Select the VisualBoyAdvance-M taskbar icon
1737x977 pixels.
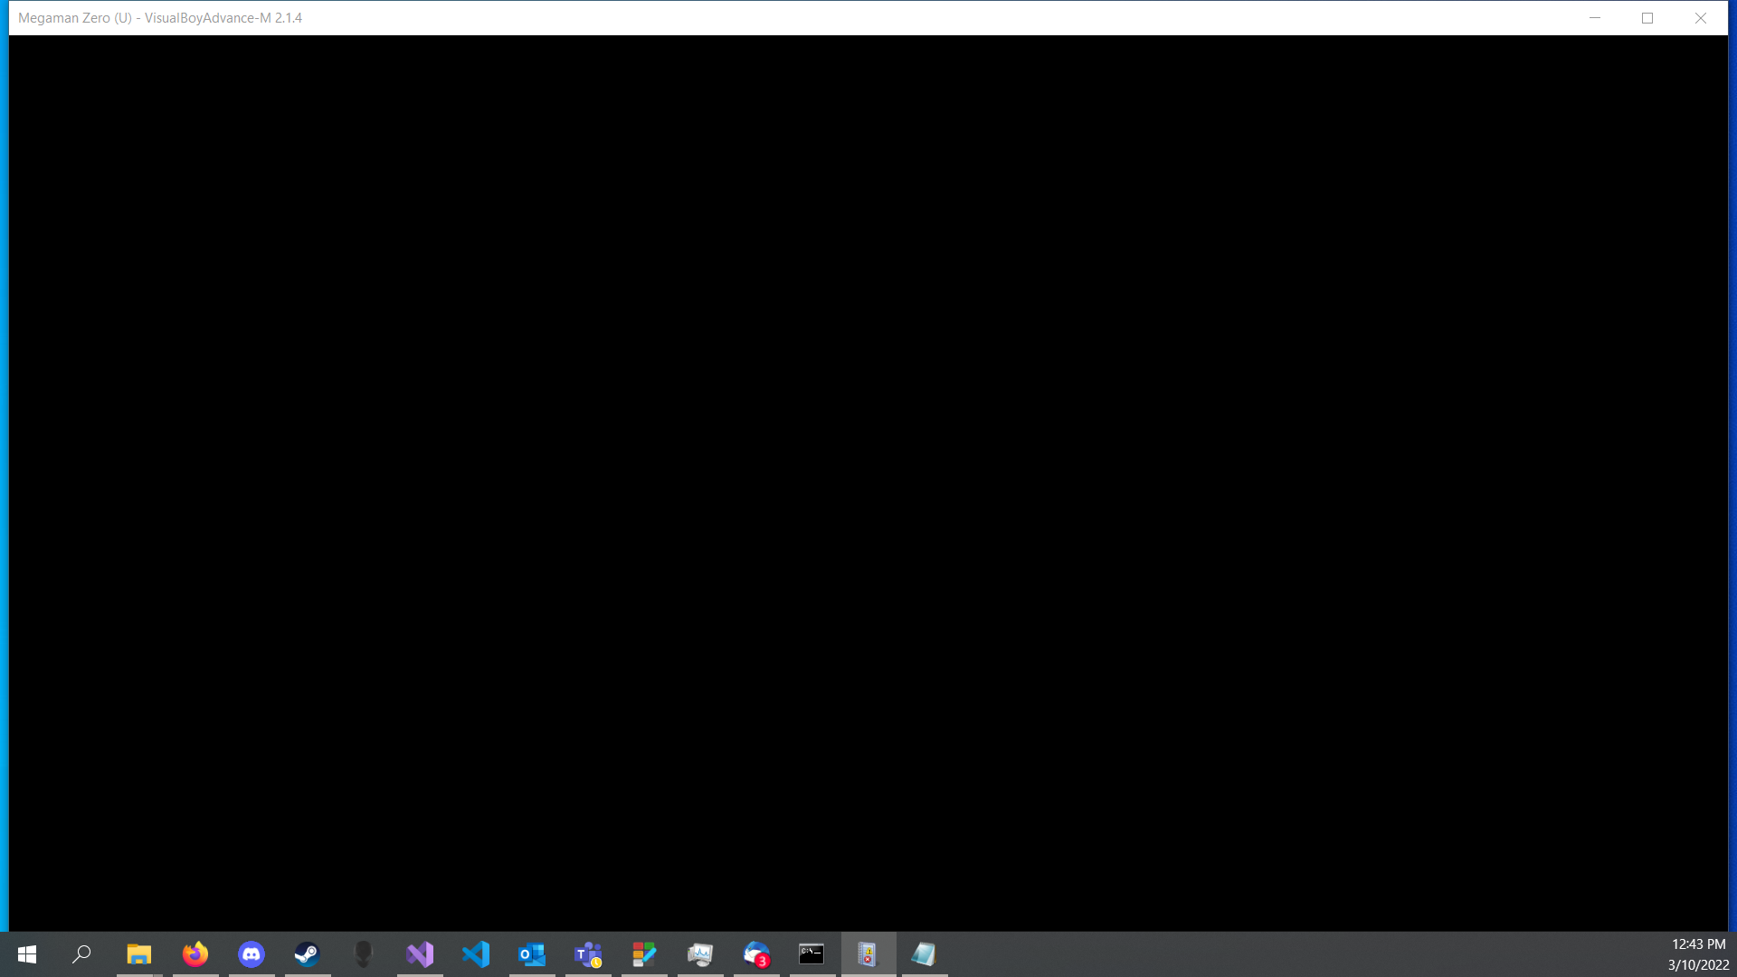(868, 954)
